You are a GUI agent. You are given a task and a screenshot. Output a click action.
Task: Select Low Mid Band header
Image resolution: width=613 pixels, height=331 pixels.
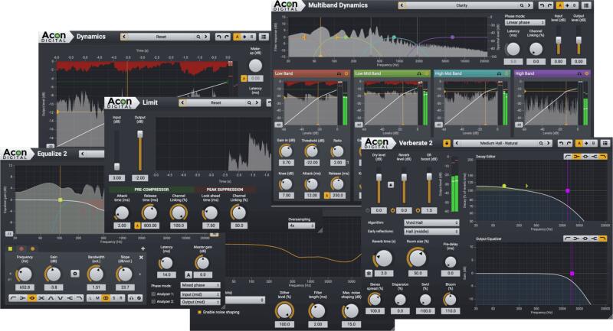pyautogui.click(x=392, y=73)
